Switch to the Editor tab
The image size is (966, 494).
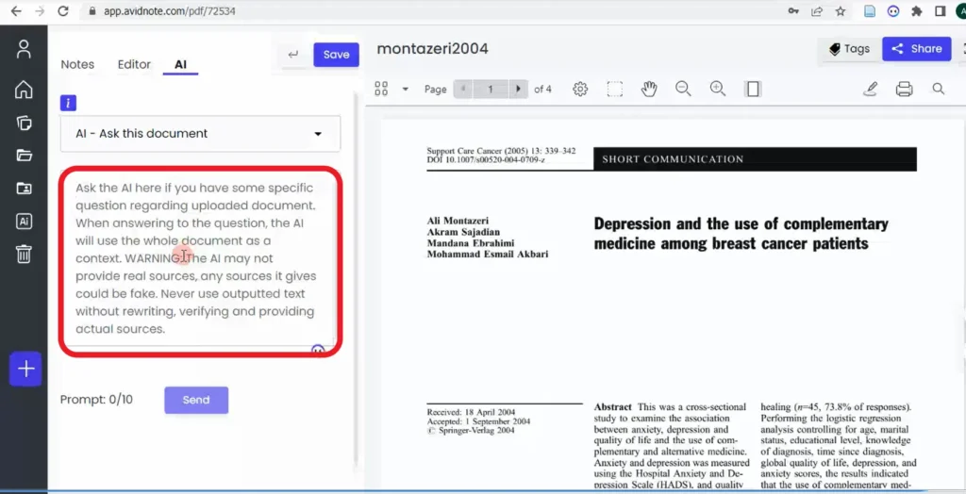(134, 64)
